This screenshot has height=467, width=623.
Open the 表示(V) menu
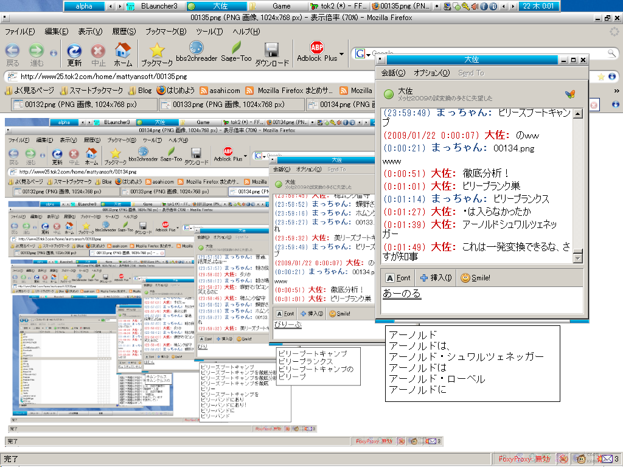[x=90, y=32]
